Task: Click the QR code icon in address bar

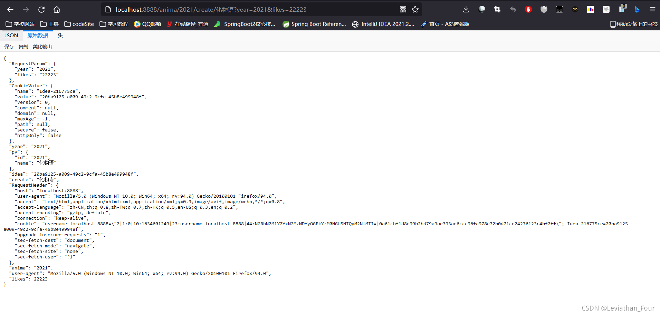Action: (403, 10)
